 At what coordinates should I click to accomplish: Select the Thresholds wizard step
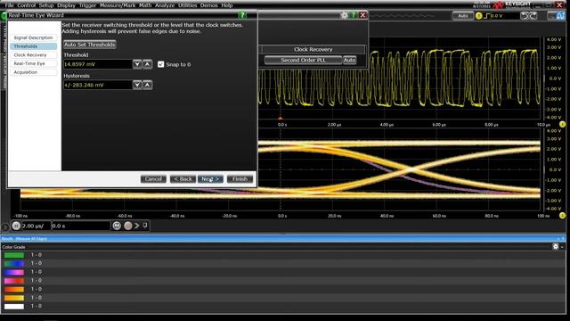coord(34,46)
